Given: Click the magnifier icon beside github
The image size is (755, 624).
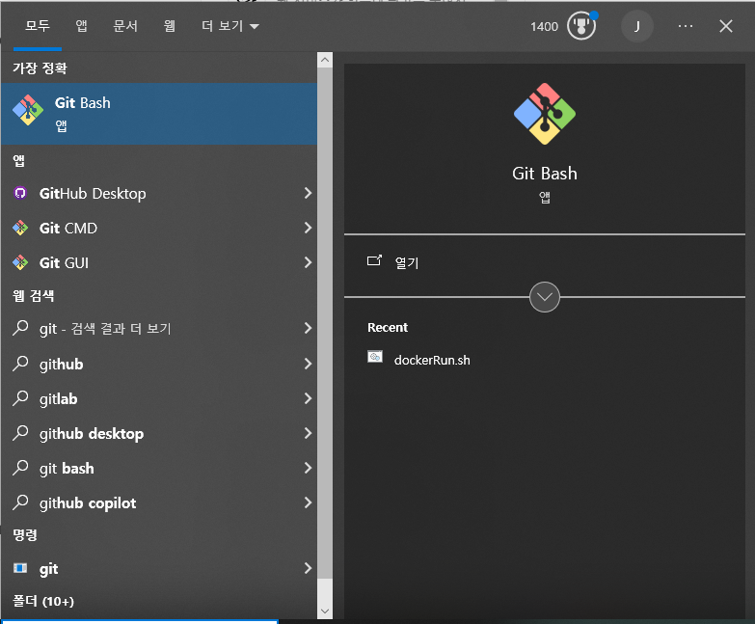Looking at the screenshot, I should click(x=20, y=364).
